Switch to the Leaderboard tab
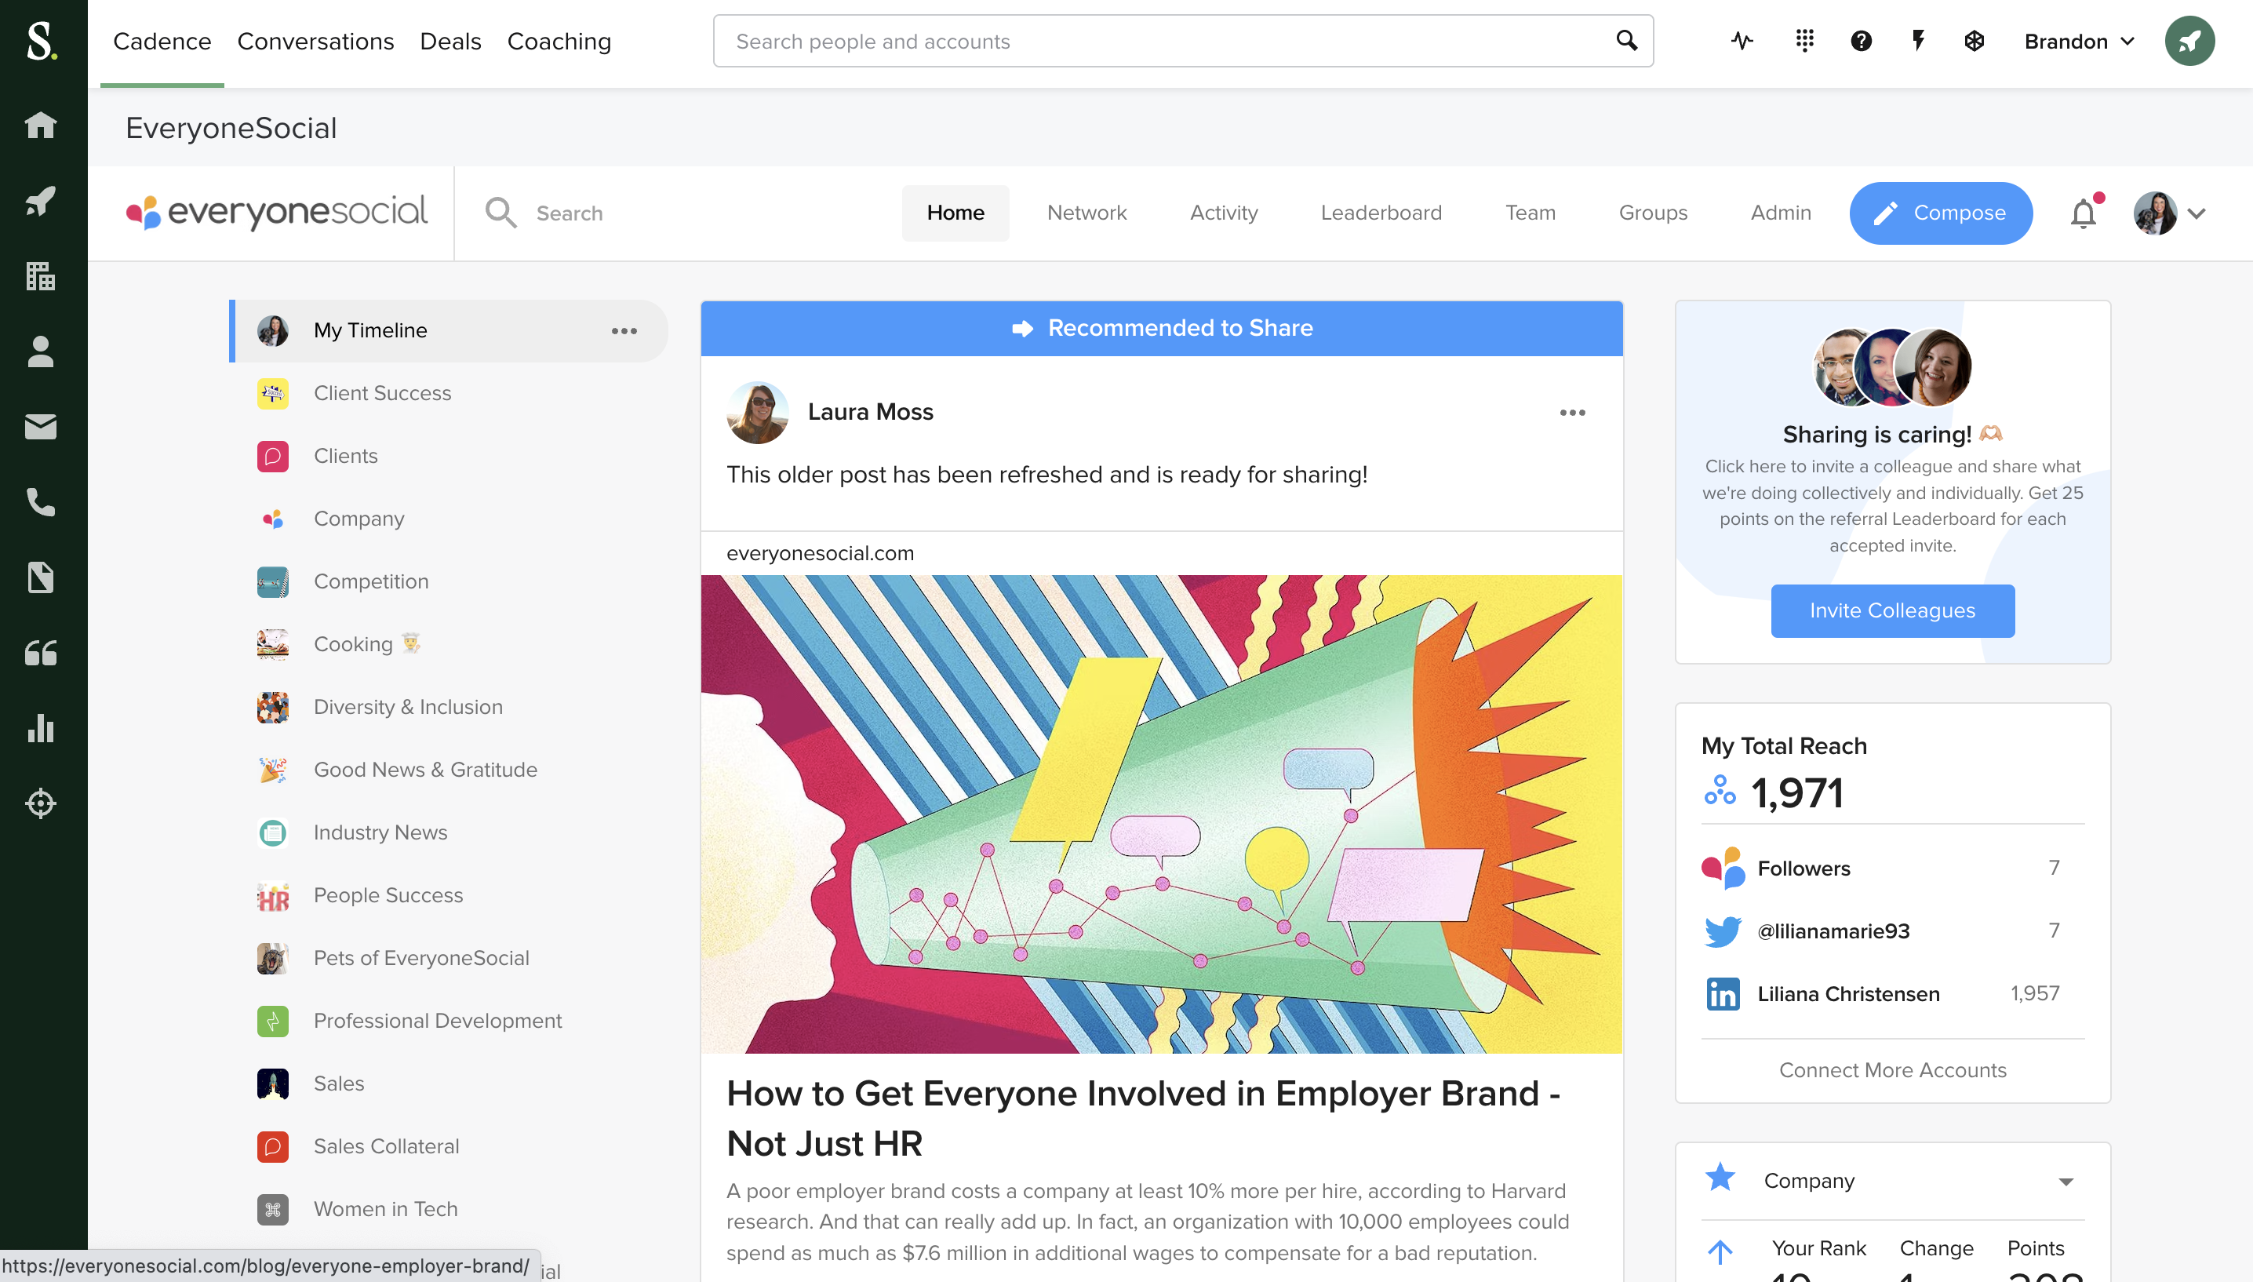The image size is (2253, 1282). (1381, 213)
